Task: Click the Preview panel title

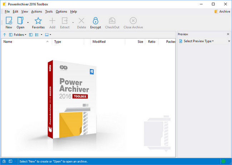Action: pyautogui.click(x=183, y=34)
